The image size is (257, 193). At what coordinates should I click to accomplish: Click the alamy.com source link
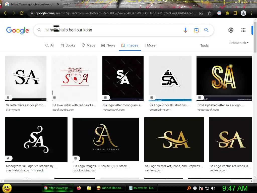click(x=13, y=110)
